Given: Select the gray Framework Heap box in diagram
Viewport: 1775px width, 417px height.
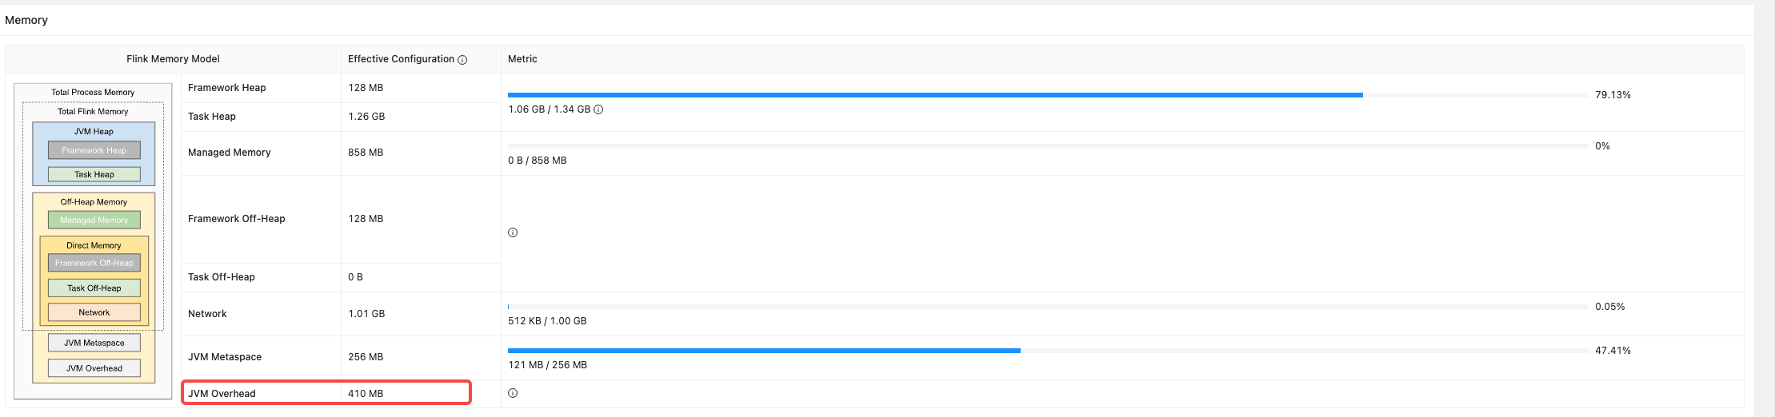Looking at the screenshot, I should tap(94, 150).
